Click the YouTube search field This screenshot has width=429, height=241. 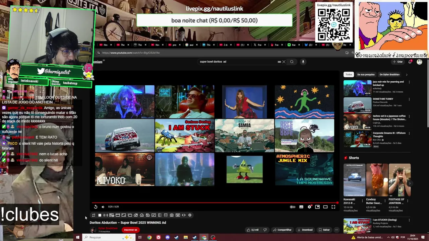tap(238, 62)
